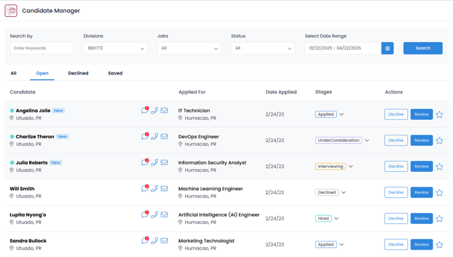Focus the Enter Keywords search field
This screenshot has height=257, width=453.
point(42,48)
